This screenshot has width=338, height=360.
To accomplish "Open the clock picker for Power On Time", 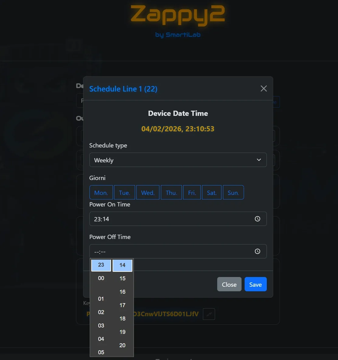I will [x=257, y=219].
